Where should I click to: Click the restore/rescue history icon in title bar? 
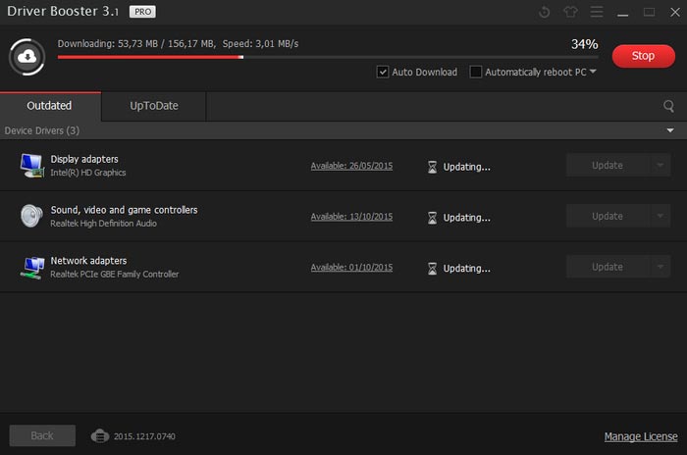pyautogui.click(x=546, y=13)
